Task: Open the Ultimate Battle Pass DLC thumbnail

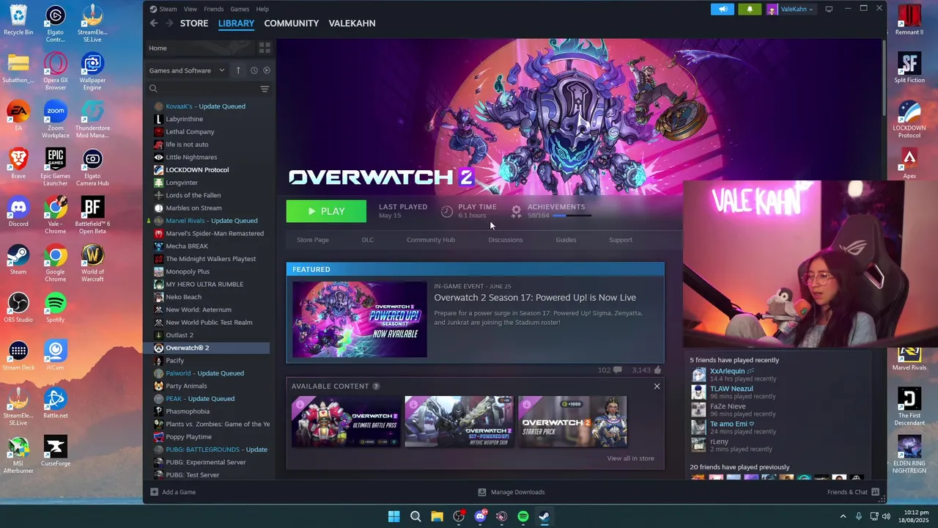Action: (346, 422)
